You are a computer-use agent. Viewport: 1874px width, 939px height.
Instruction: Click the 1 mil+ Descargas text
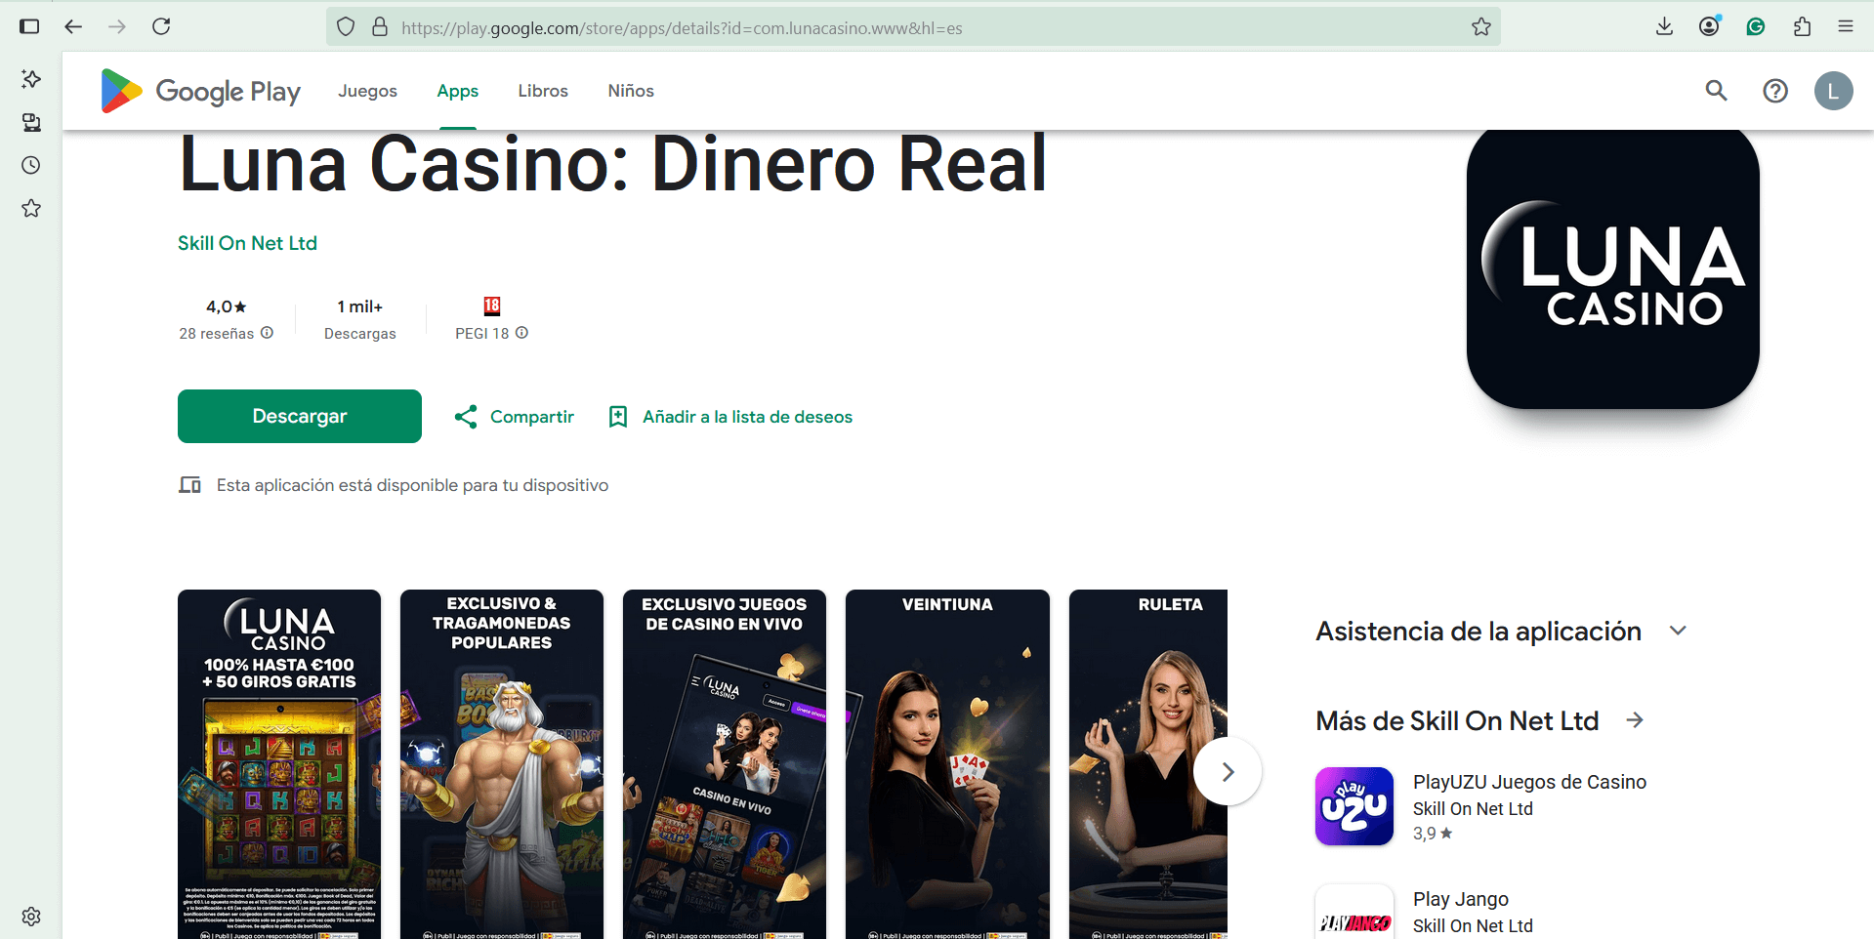(360, 319)
